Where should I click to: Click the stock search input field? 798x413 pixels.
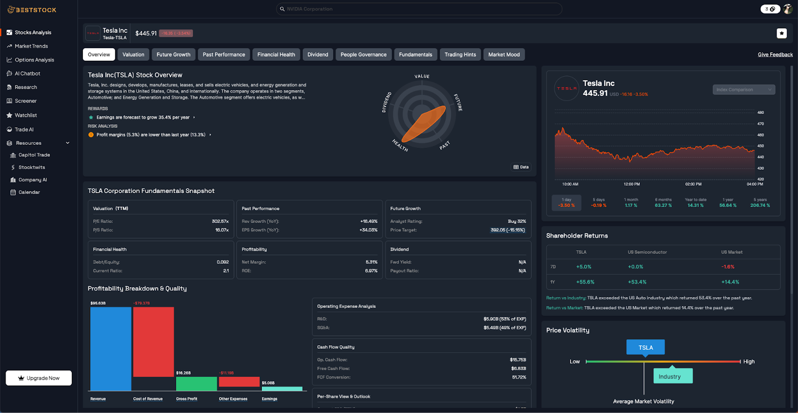click(419, 9)
